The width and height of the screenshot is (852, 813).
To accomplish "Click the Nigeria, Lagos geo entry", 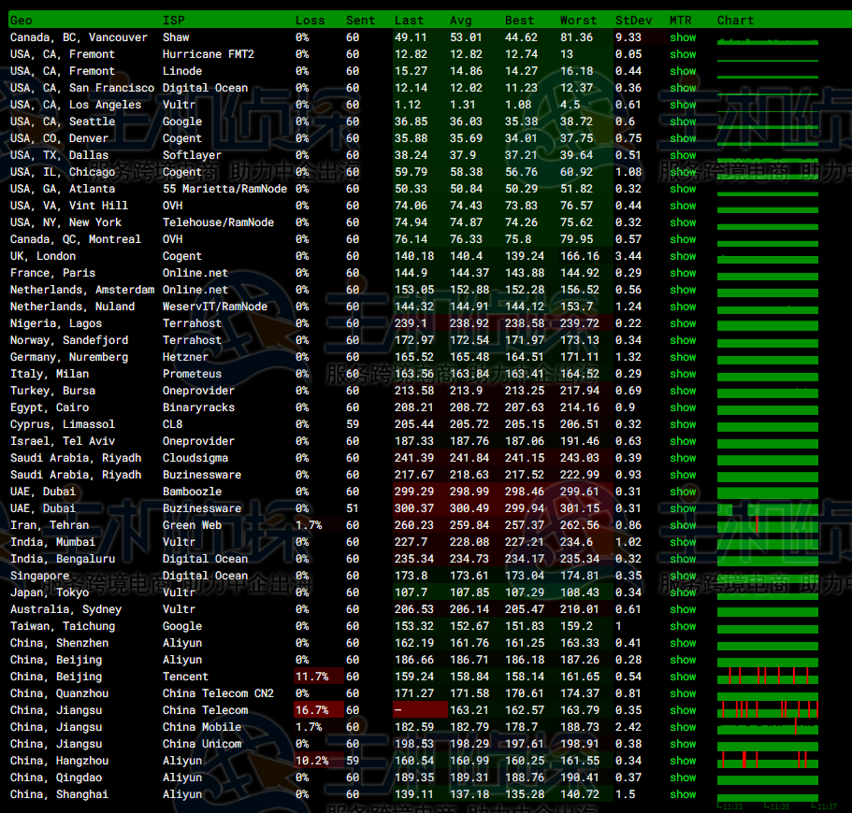I will (56, 323).
